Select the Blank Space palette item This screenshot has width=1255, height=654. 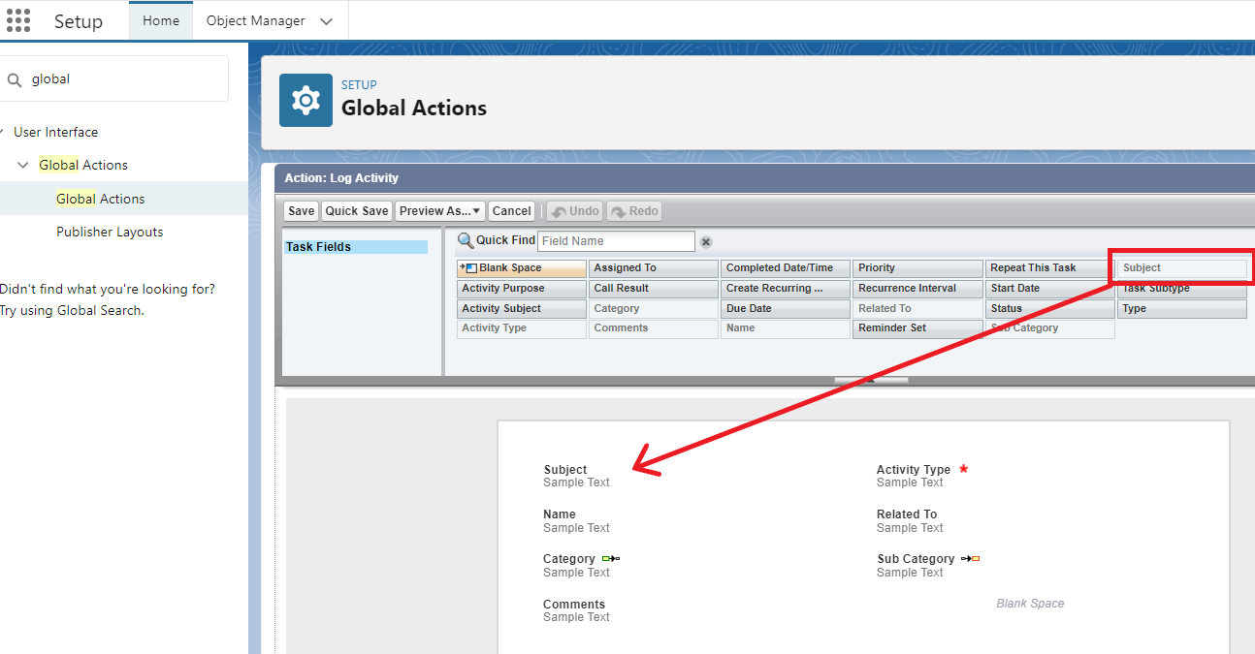522,268
